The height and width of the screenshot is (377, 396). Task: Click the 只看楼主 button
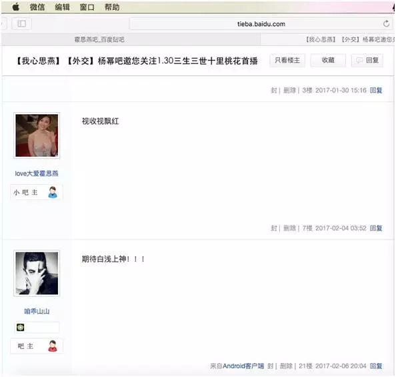click(287, 60)
